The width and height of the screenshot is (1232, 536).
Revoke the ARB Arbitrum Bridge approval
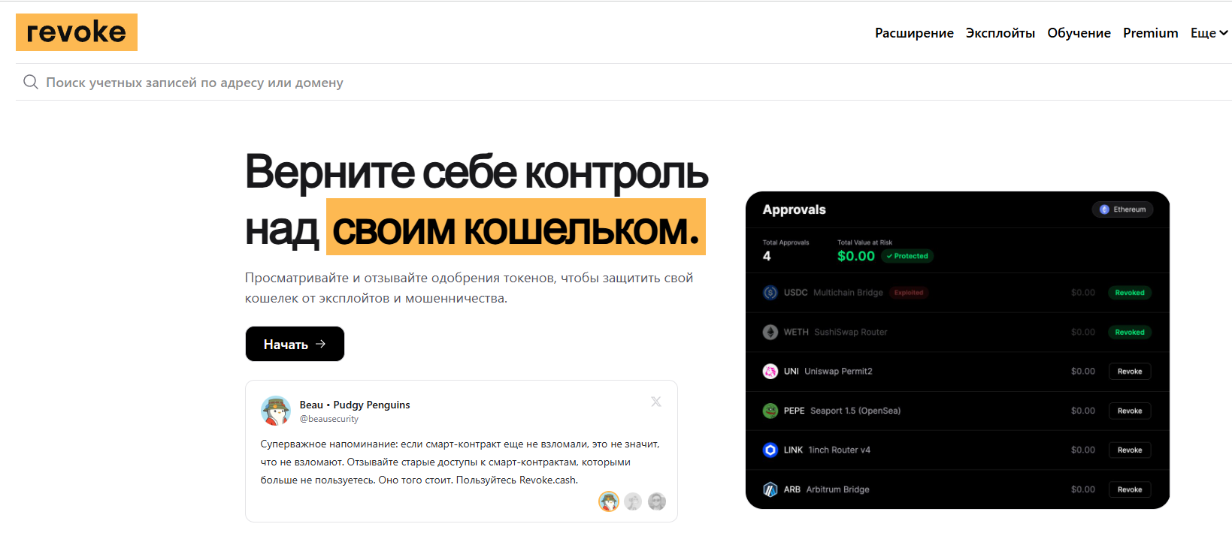click(1130, 489)
